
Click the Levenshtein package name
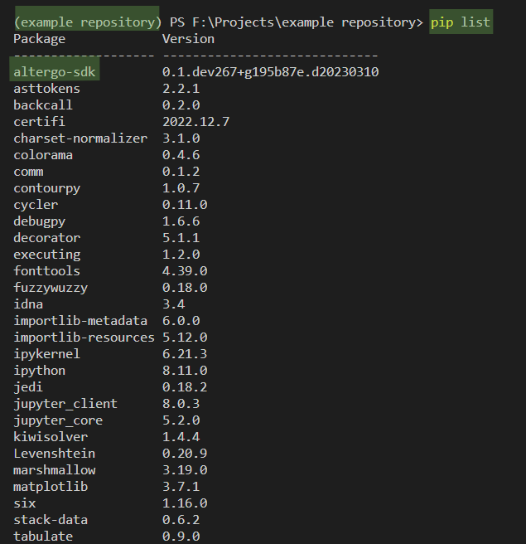pyautogui.click(x=54, y=454)
